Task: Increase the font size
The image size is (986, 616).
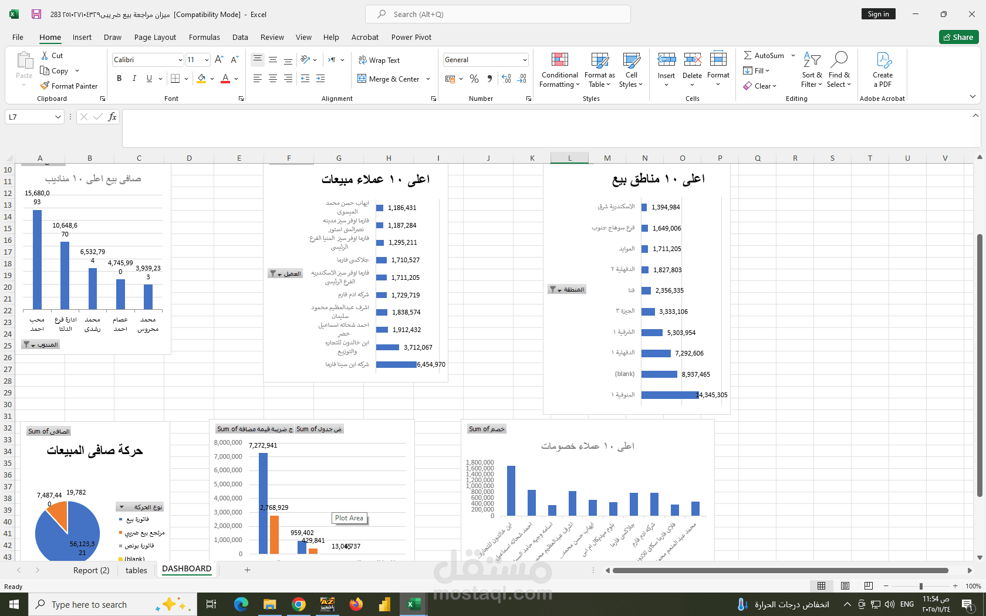Action: (219, 60)
